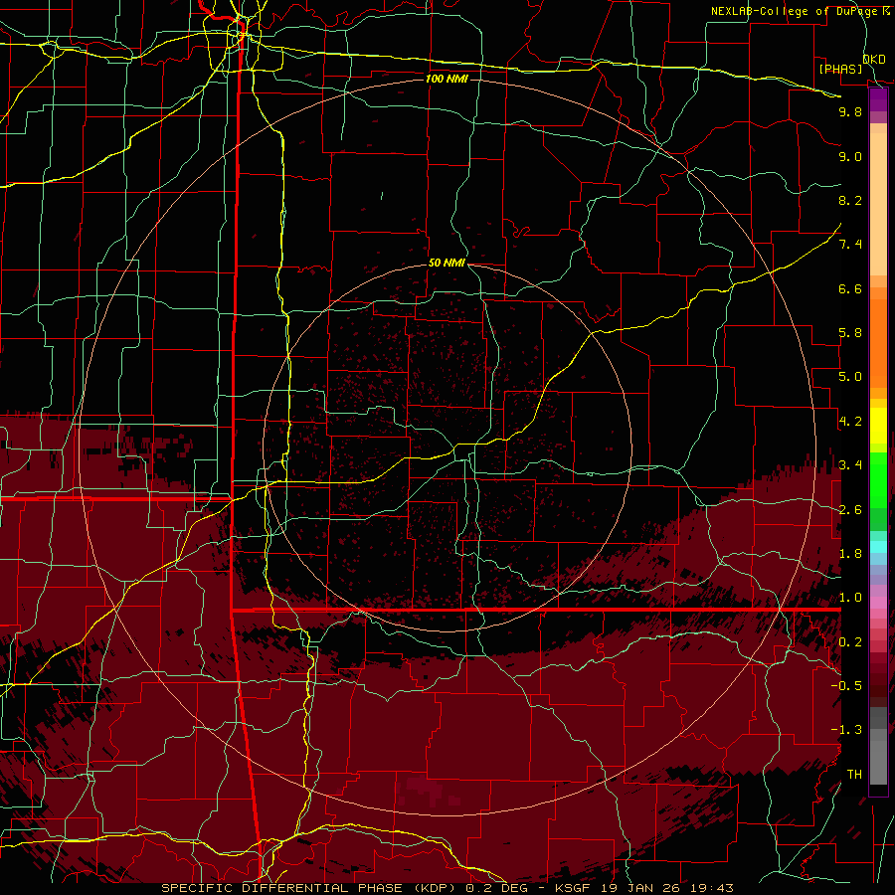The height and width of the screenshot is (895, 895).
Task: Click the 5.0 scale value
Action: point(850,377)
